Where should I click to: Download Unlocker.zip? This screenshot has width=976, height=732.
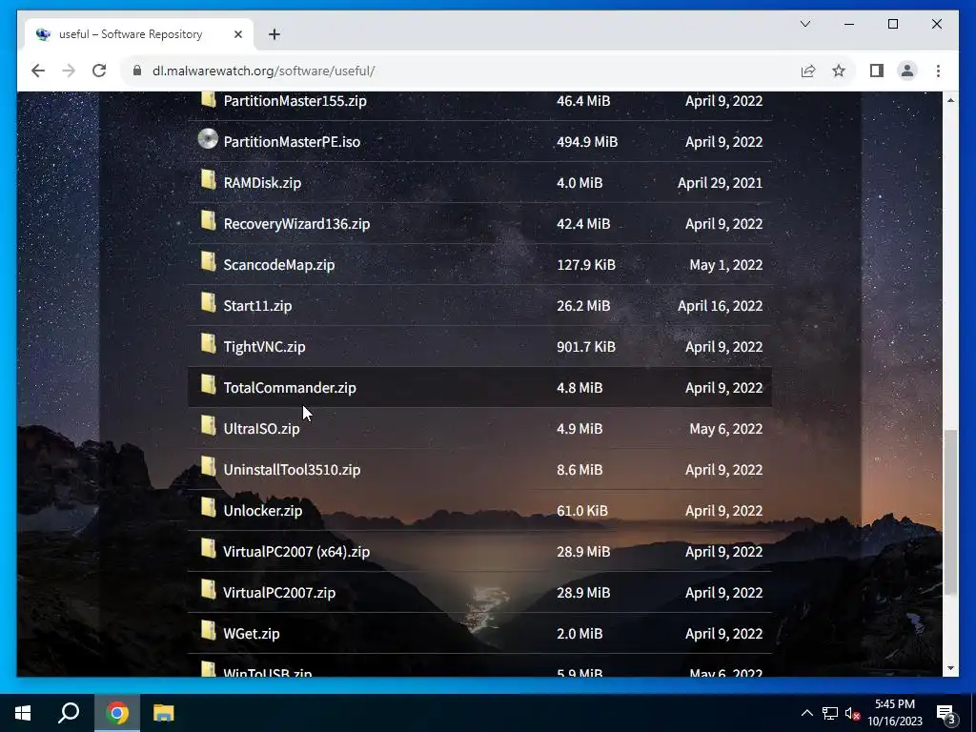tap(263, 511)
